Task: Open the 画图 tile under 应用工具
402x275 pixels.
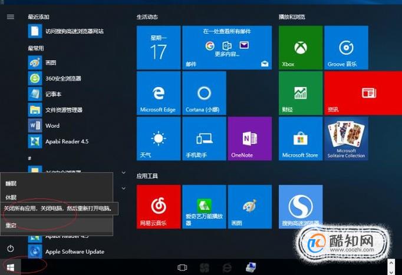Action: (250, 207)
